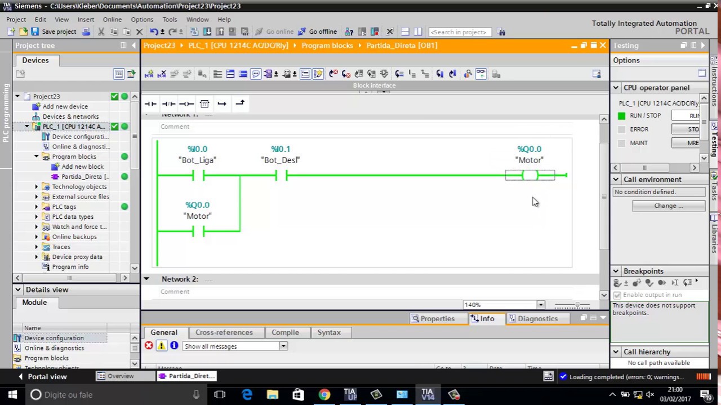Screen dimensions: 721x405
Task: Click the Search in project binoculars icon
Action: [501, 32]
